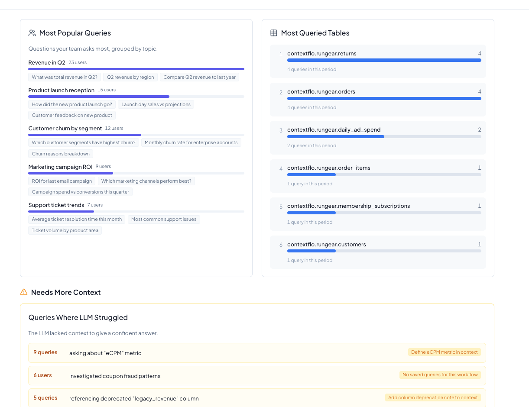The height and width of the screenshot is (407, 529).
Task: Click the 'Ticket volume by product area' chip
Action: [65, 230]
